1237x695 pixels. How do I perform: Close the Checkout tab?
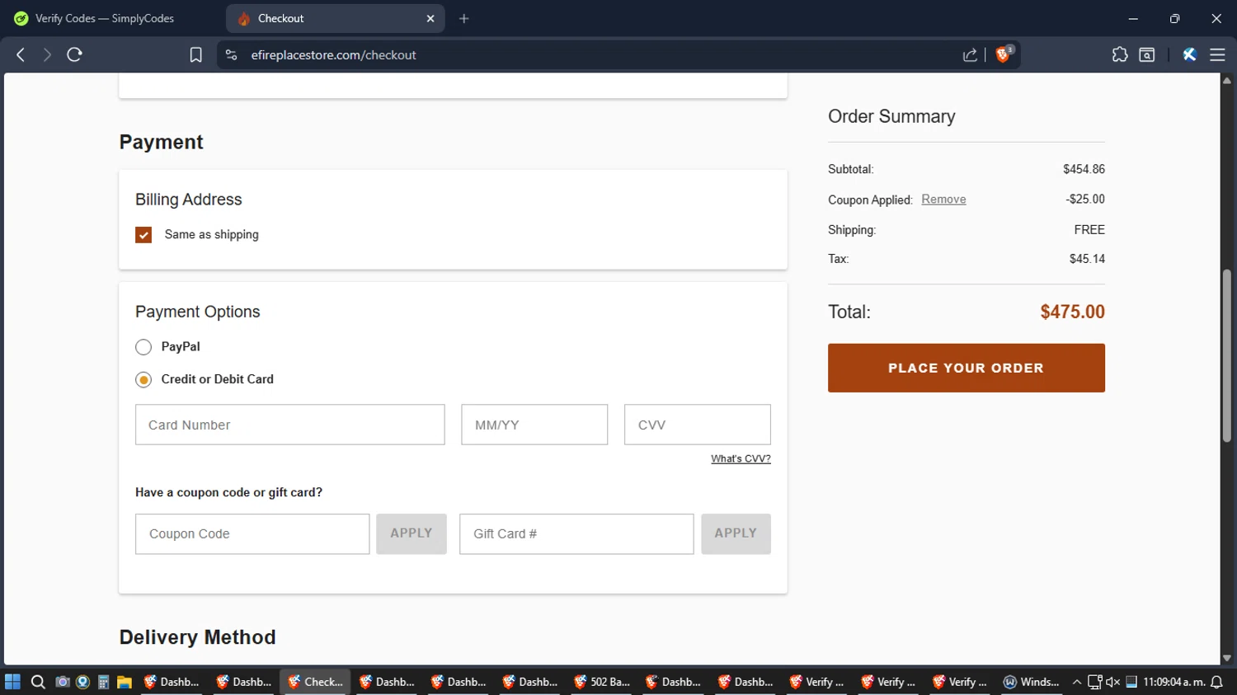[430, 18]
